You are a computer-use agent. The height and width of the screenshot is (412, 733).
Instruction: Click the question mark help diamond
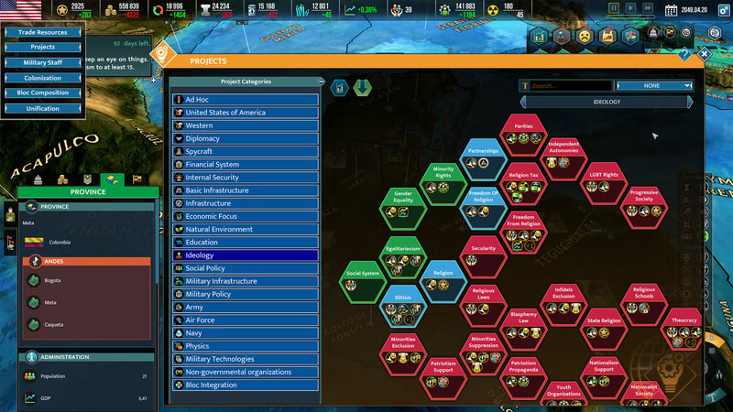tap(684, 55)
